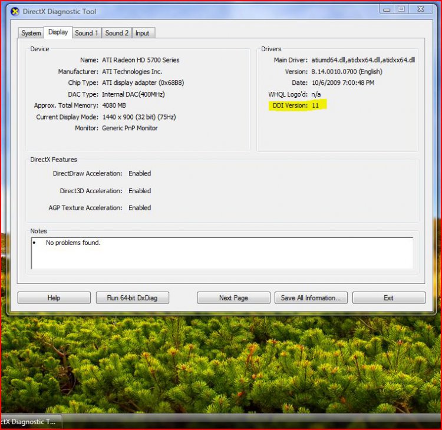Click the 'Device' group heading
Image resolution: width=442 pixels, height=430 pixels.
39,49
